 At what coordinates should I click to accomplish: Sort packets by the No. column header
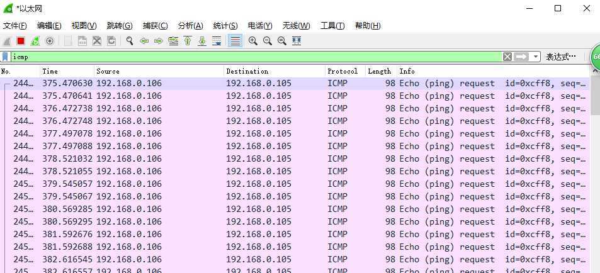(x=20, y=71)
